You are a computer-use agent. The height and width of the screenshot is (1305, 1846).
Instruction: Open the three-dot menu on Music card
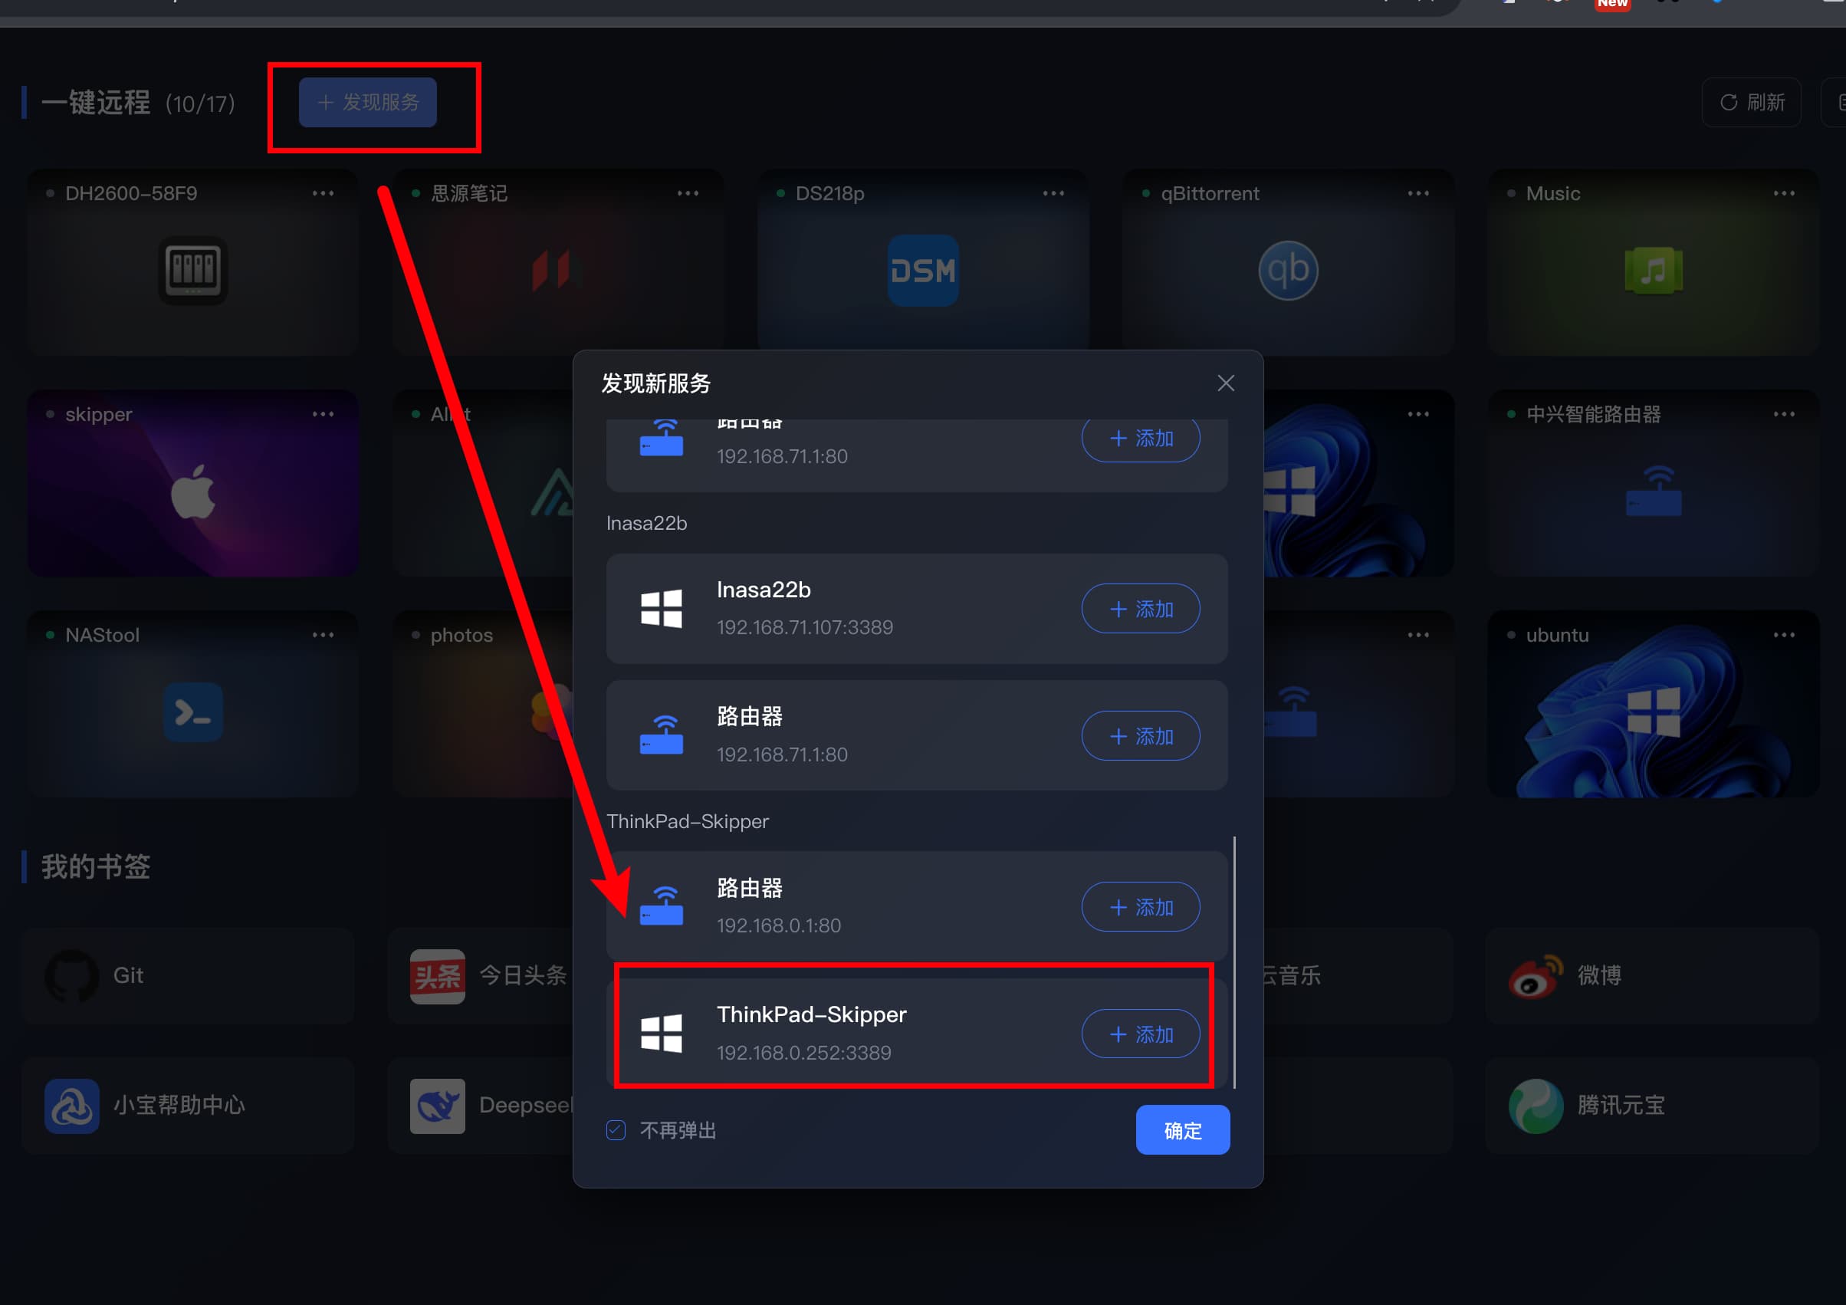[1783, 193]
